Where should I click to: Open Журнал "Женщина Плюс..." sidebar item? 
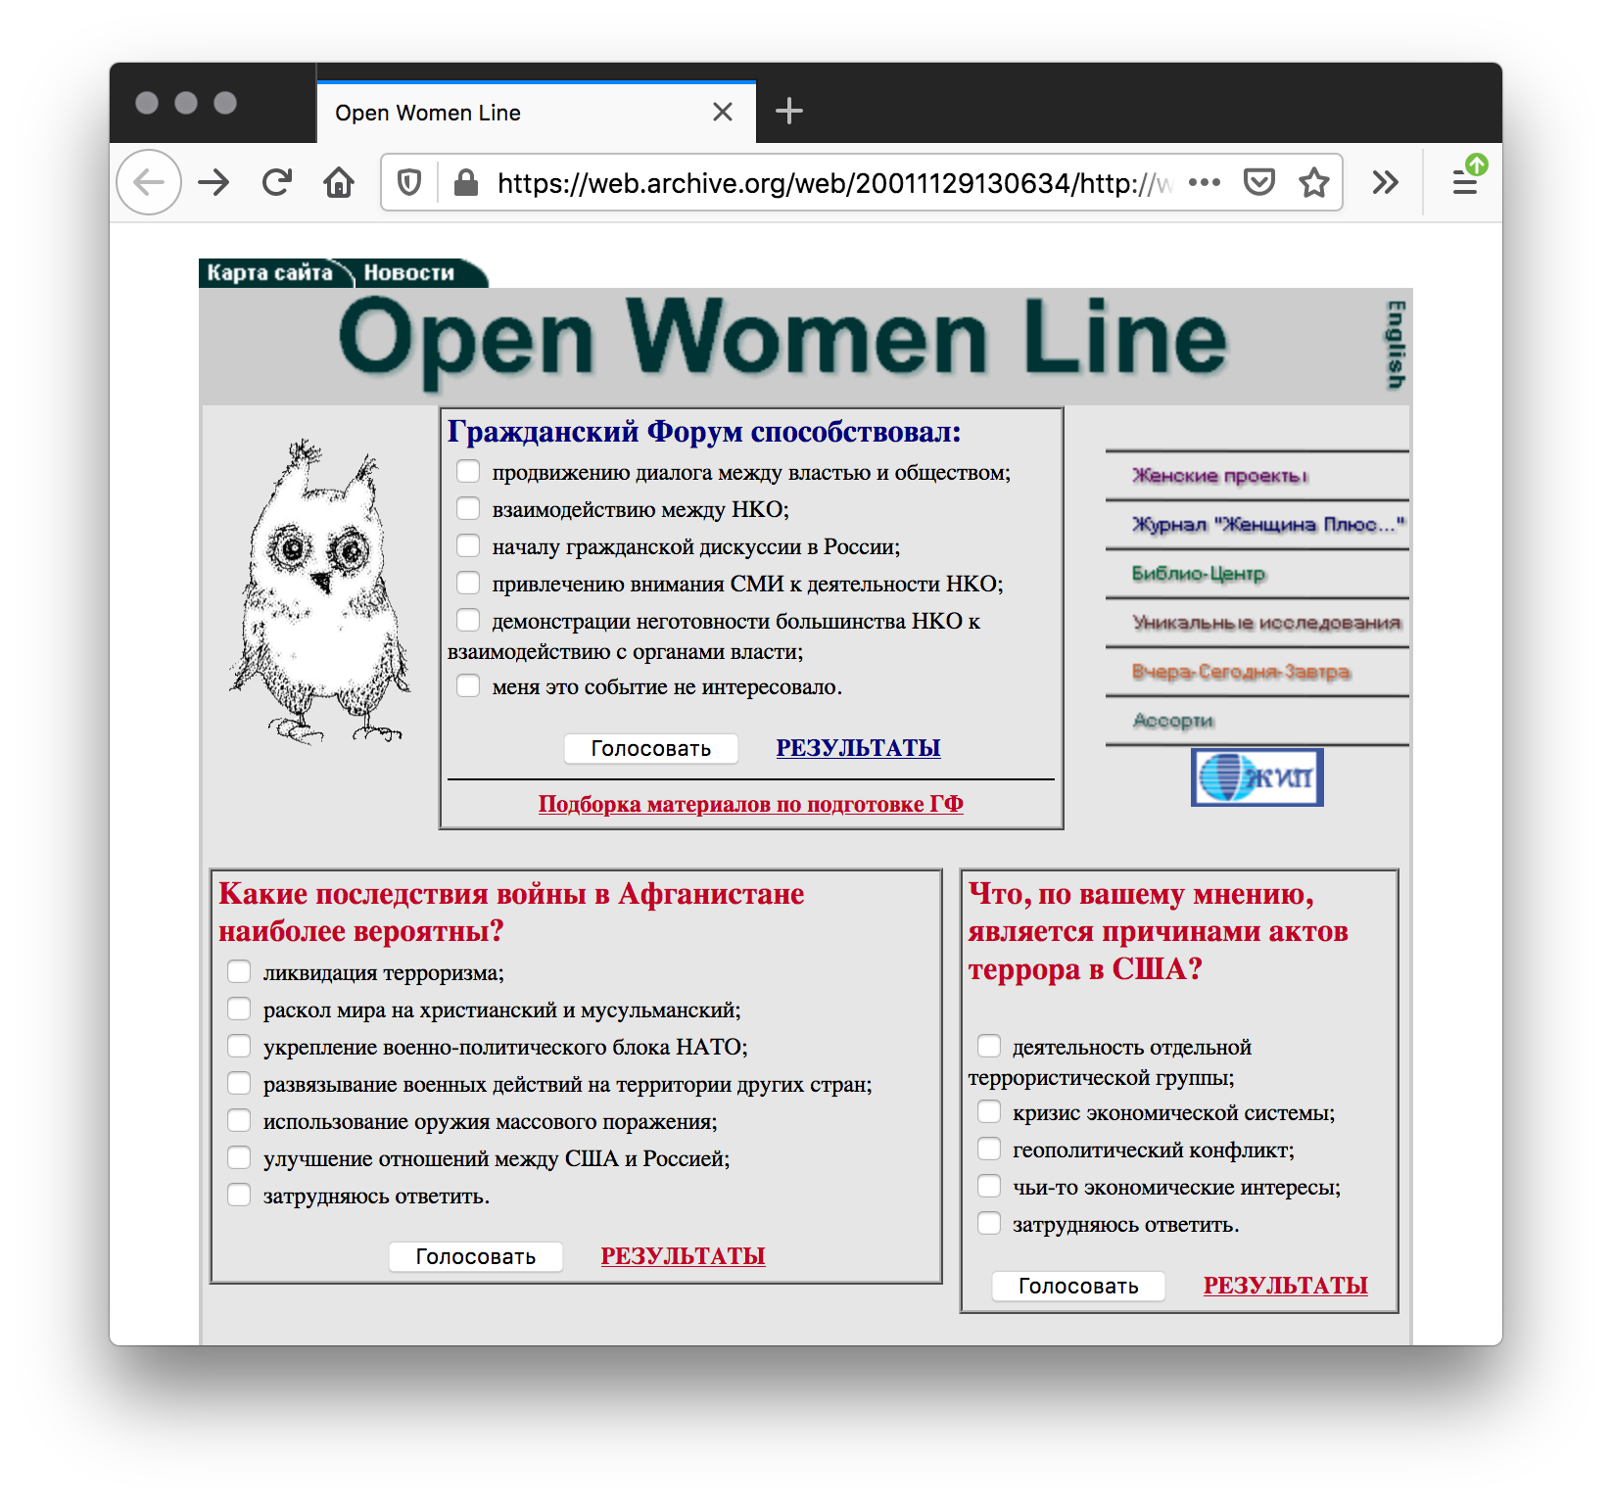[1268, 525]
